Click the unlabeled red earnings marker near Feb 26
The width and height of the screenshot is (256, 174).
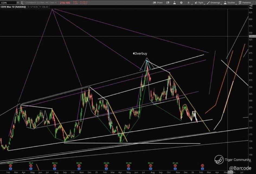[x=202, y=166]
